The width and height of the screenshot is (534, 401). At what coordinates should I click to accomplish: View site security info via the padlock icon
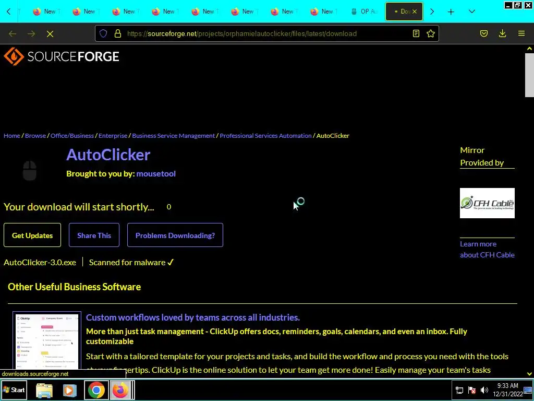click(x=118, y=33)
